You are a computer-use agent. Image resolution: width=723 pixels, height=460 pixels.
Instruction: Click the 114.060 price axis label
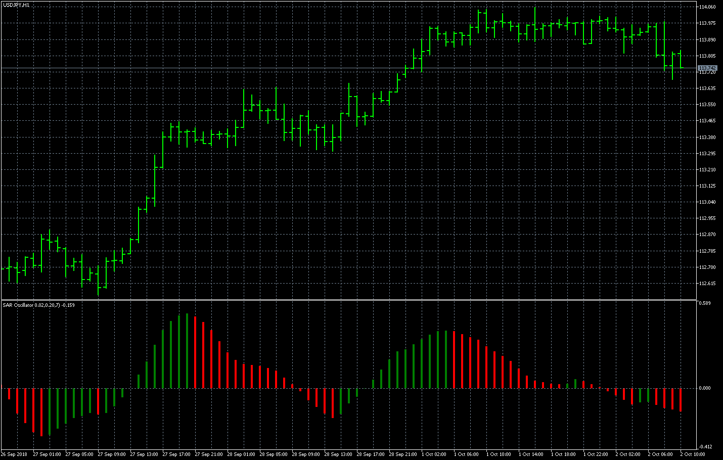pyautogui.click(x=707, y=7)
